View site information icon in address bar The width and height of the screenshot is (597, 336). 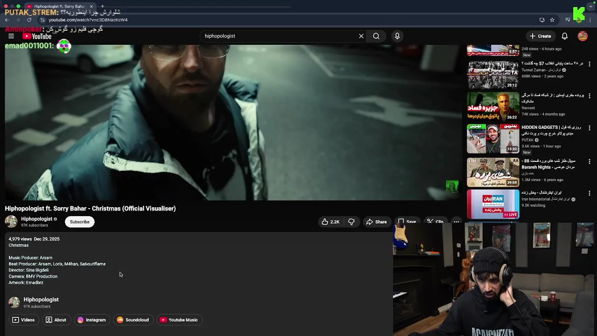pyautogui.click(x=42, y=20)
